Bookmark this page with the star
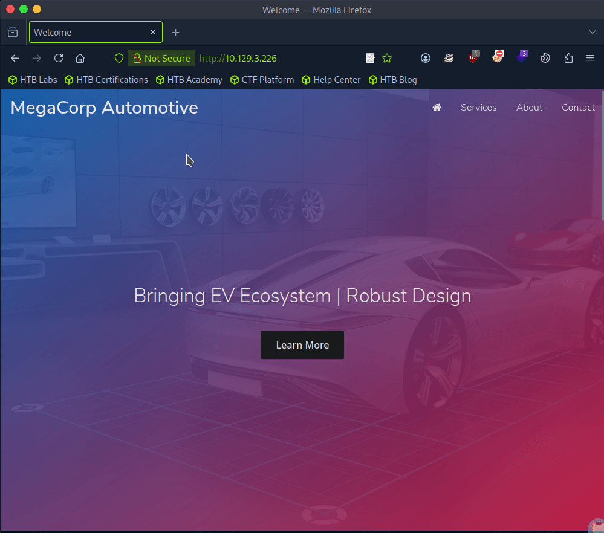The height and width of the screenshot is (533, 604). 387,58
